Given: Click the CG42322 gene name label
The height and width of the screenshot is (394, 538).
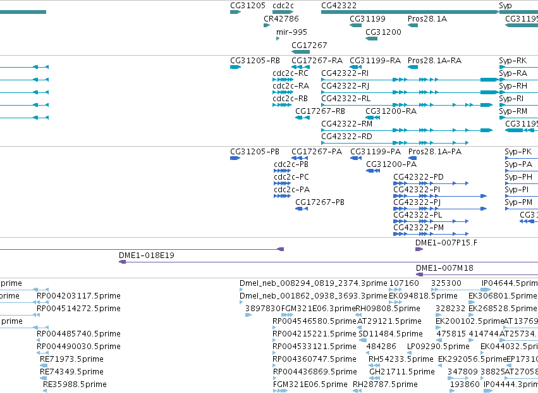Looking at the screenshot, I should [339, 6].
